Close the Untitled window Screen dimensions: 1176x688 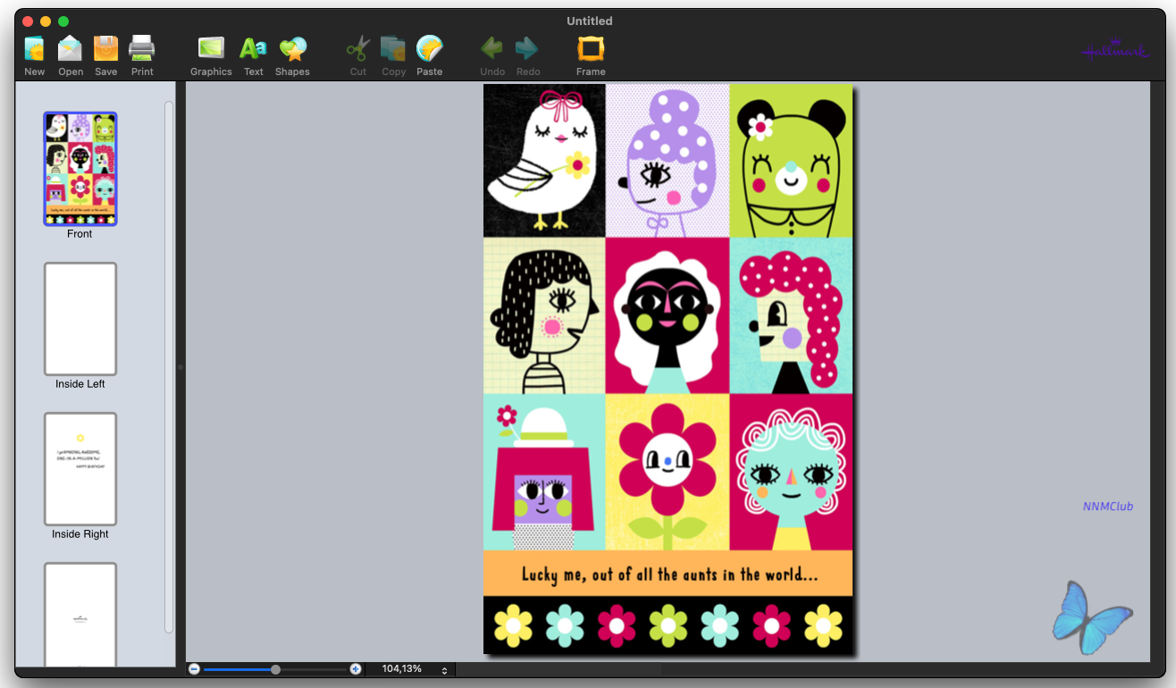(x=28, y=21)
